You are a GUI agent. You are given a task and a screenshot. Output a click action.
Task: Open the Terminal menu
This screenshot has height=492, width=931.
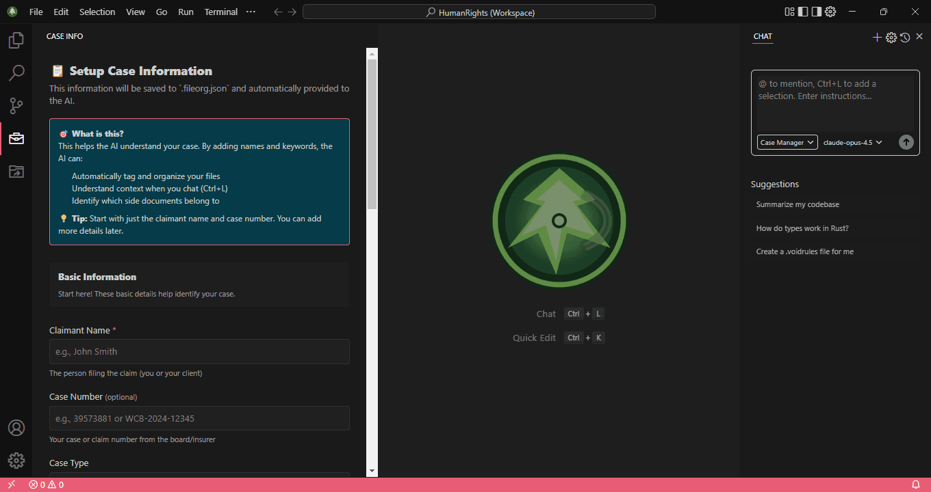point(220,12)
